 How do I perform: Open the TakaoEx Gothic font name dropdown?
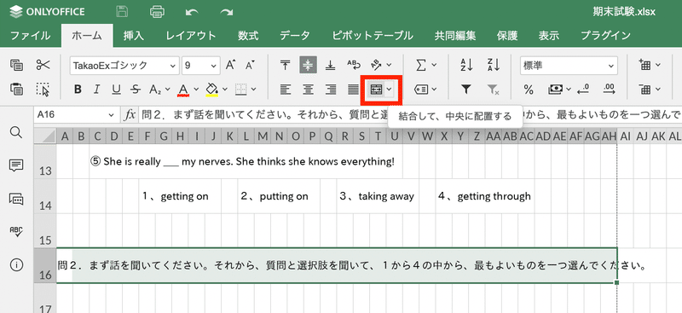tap(174, 66)
